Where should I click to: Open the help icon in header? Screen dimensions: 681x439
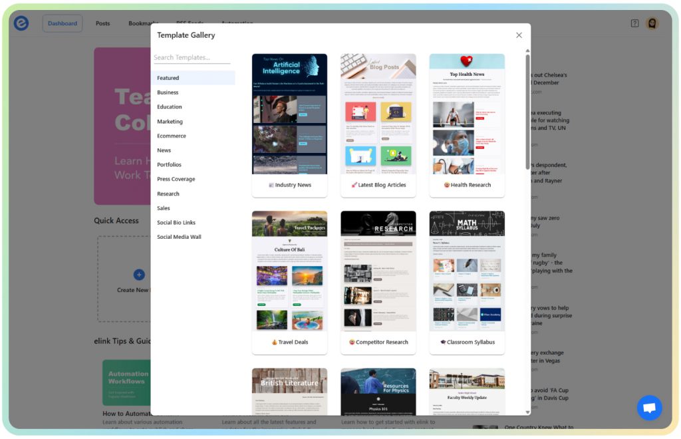point(634,23)
